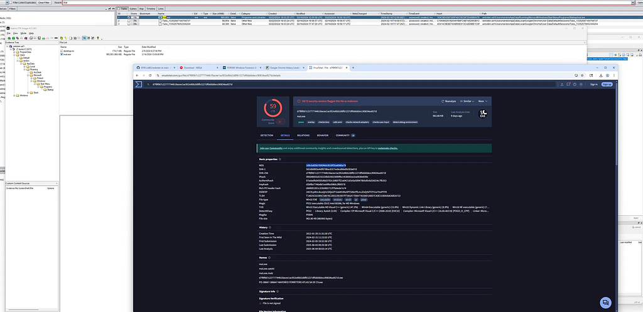
Task: Switch to the RELATIONS tab
Action: click(303, 136)
